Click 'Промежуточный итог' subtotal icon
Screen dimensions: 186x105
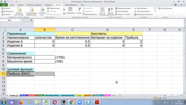[135, 14]
